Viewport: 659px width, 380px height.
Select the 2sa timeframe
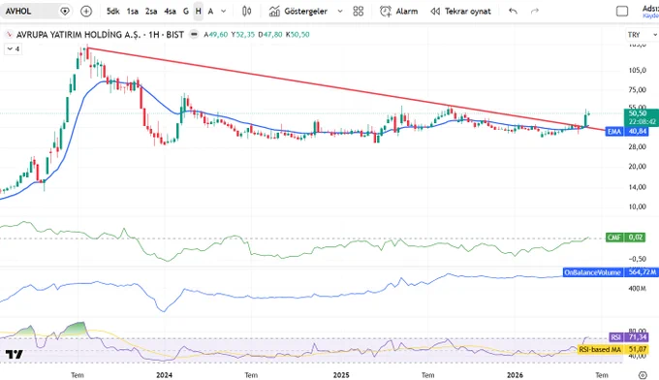[x=151, y=12]
